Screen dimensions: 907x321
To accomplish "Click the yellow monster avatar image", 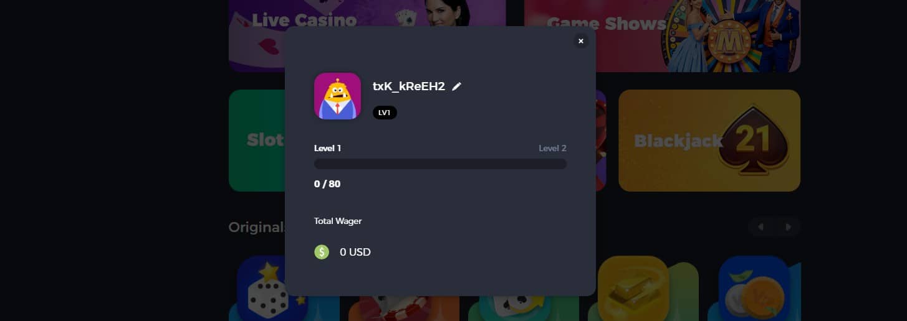I will pyautogui.click(x=337, y=96).
